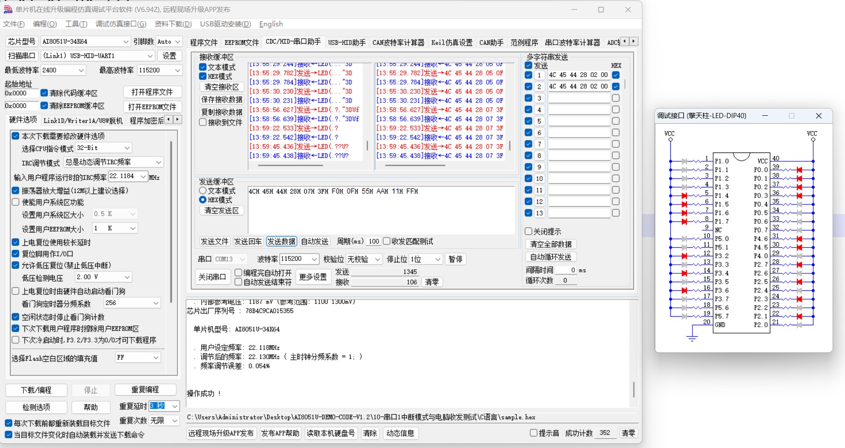Switch to USB-HID helper tab
This screenshot has width=845, height=448.
(x=346, y=42)
